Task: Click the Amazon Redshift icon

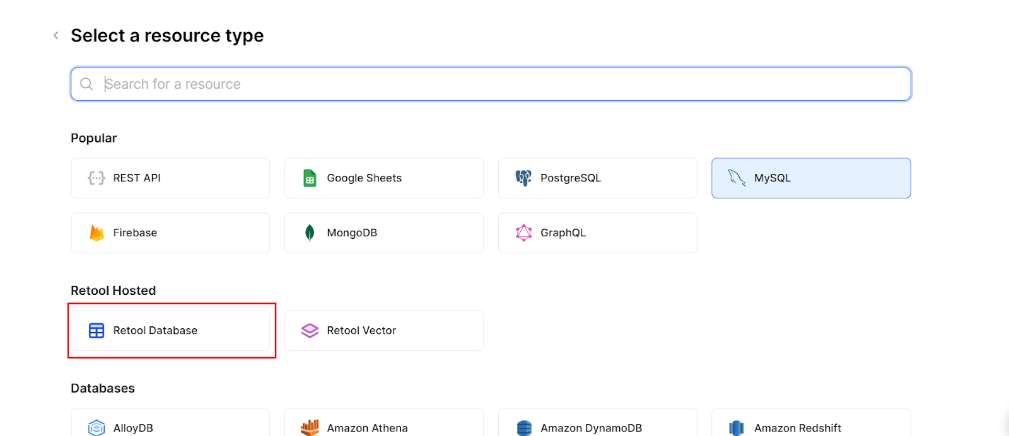Action: [737, 428]
